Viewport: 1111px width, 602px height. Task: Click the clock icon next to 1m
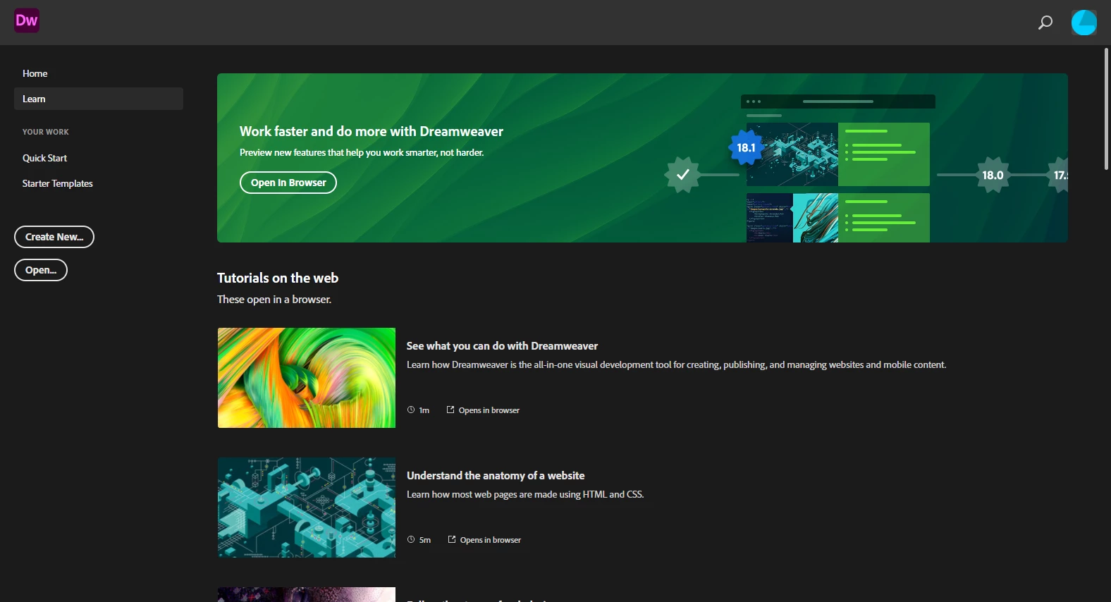click(x=411, y=410)
